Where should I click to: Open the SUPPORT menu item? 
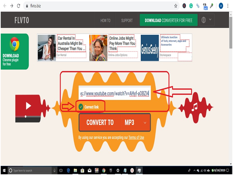(127, 21)
